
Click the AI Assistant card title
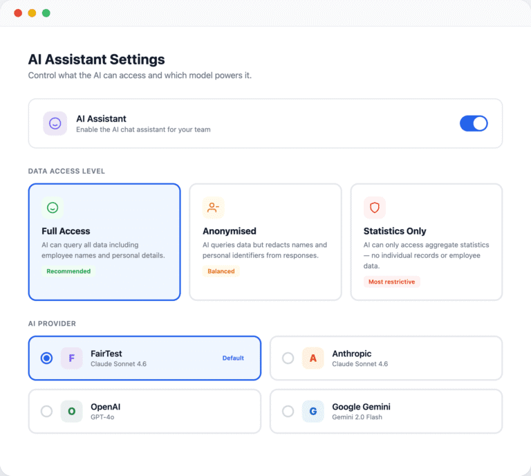(x=101, y=118)
